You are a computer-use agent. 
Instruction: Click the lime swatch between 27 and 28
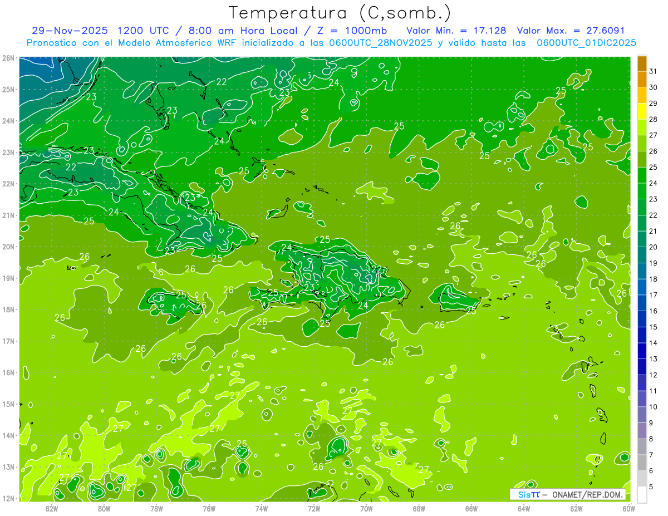[x=642, y=127]
